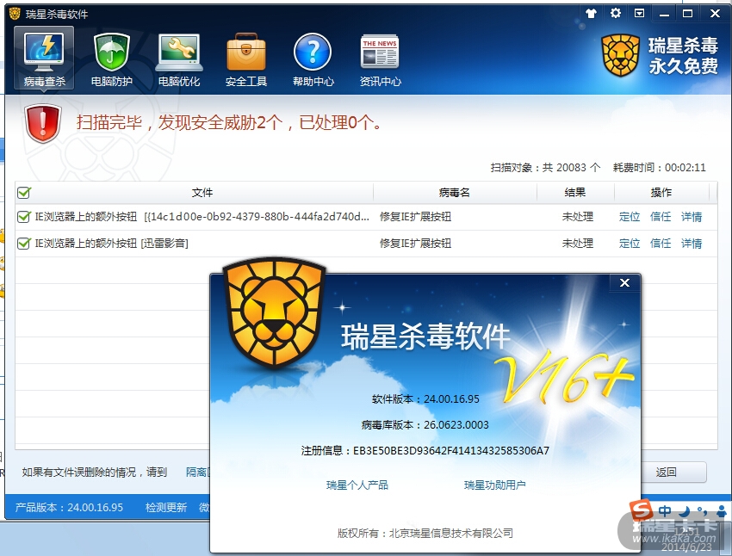Close the V16+ about dialog
This screenshot has width=732, height=556.
[624, 282]
